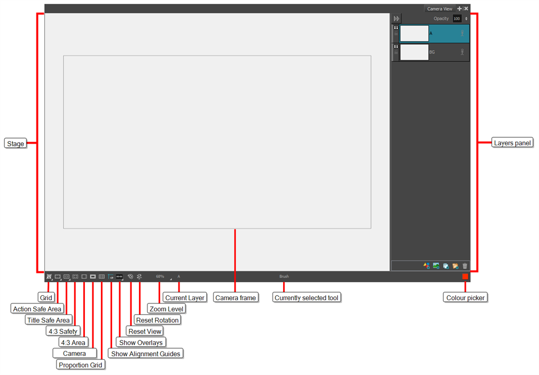Click the Reset View icon
The height and width of the screenshot is (375, 539).
130,277
